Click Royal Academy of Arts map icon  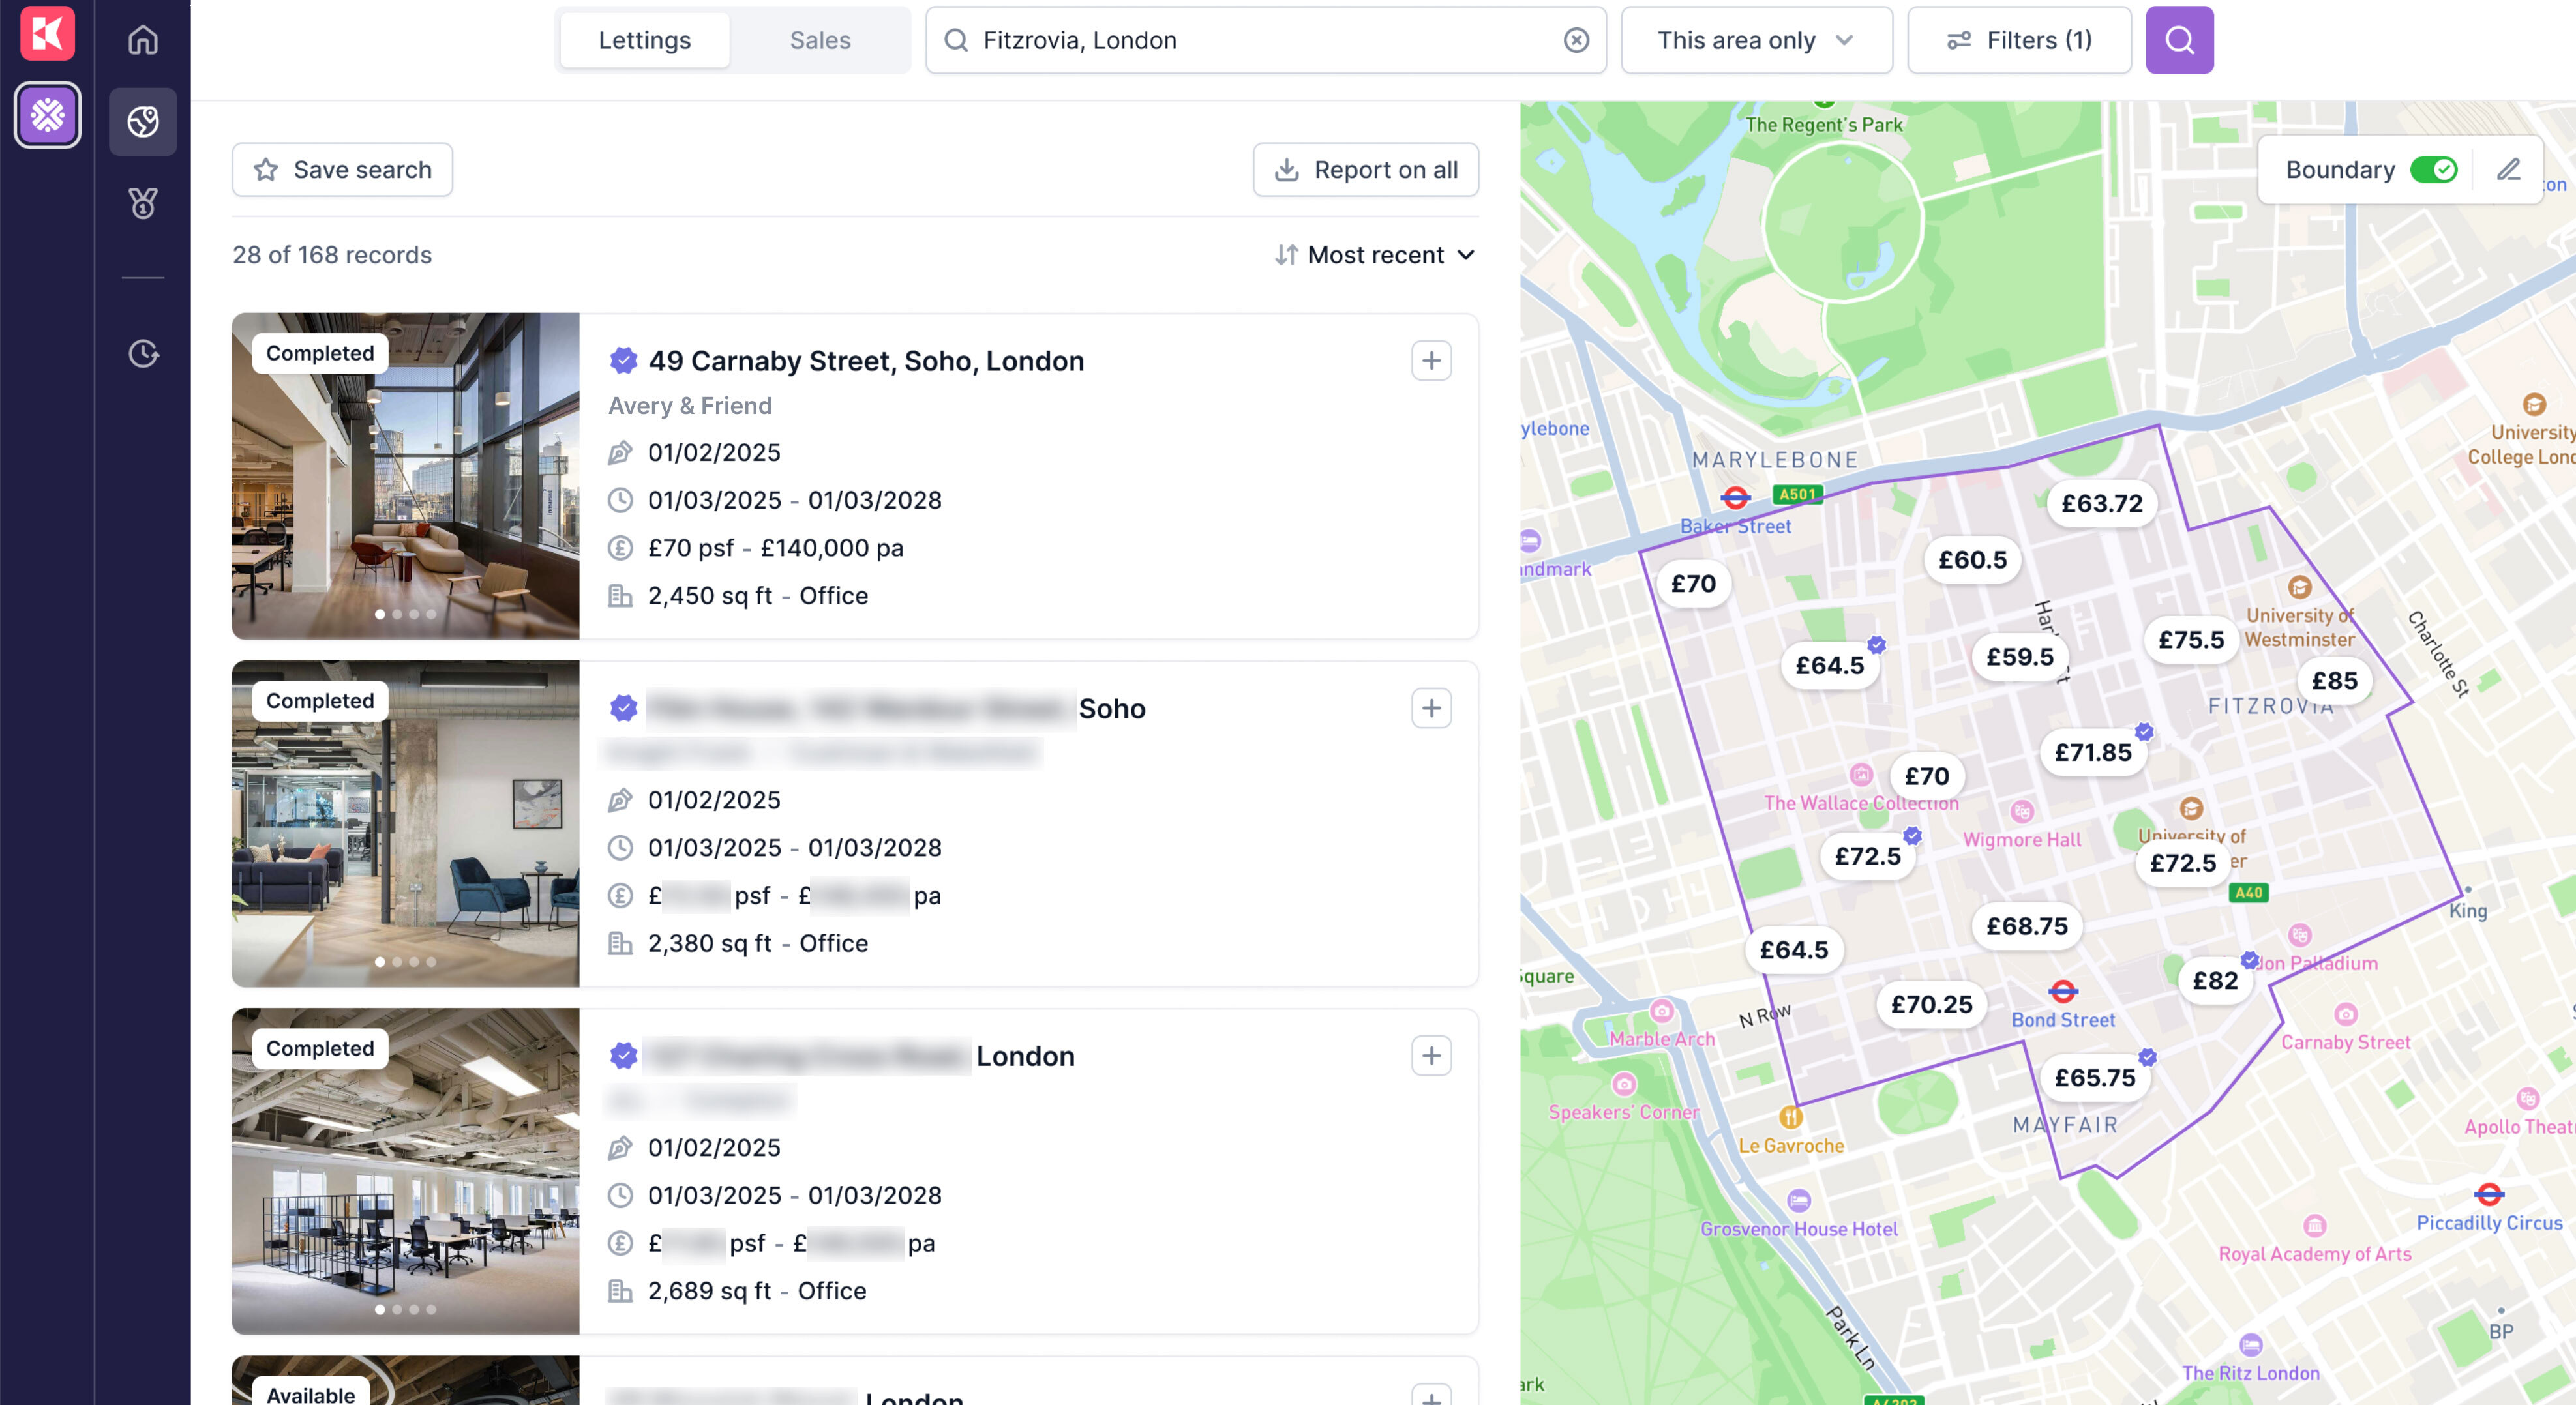point(2314,1225)
